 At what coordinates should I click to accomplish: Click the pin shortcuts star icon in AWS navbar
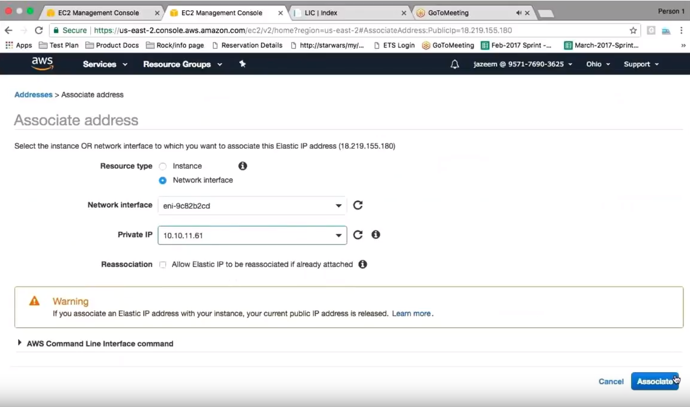pos(242,64)
